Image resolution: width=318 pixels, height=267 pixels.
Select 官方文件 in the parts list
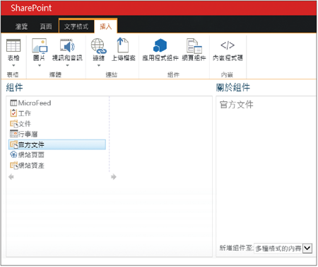[57, 144]
